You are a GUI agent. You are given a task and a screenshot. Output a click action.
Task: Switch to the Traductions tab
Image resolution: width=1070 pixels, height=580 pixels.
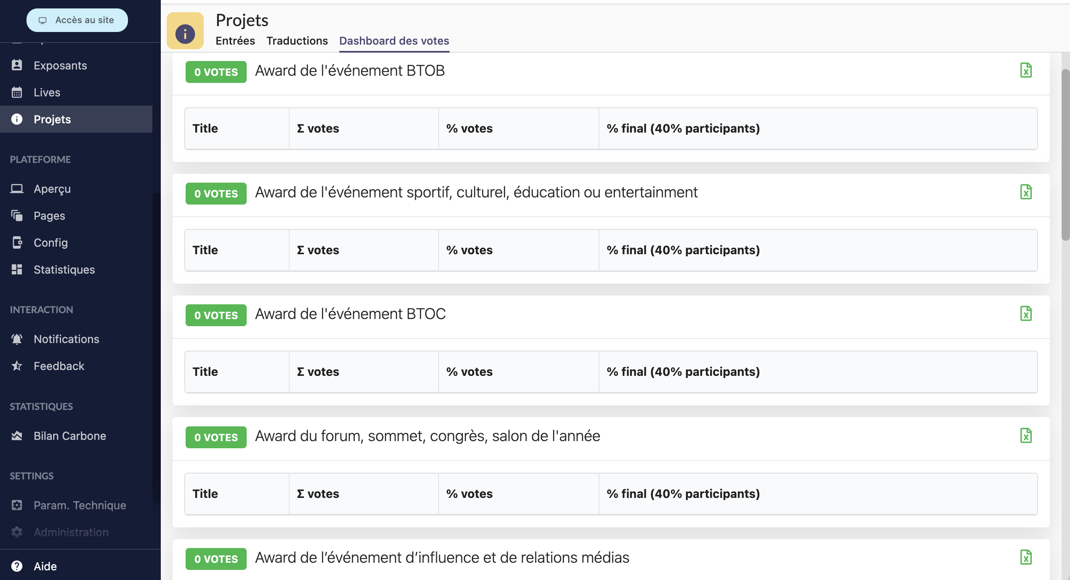(297, 41)
